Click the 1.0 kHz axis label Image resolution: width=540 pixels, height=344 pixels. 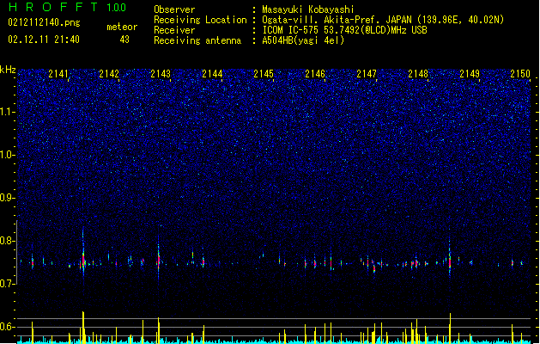(x=7, y=155)
